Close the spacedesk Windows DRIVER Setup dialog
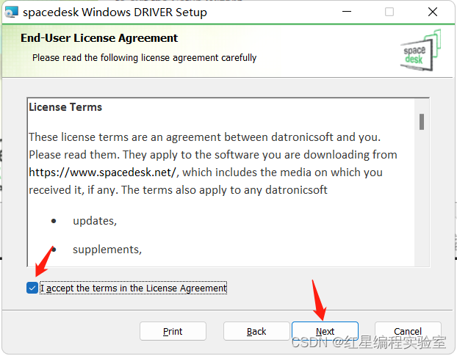The height and width of the screenshot is (356, 457). [433, 12]
